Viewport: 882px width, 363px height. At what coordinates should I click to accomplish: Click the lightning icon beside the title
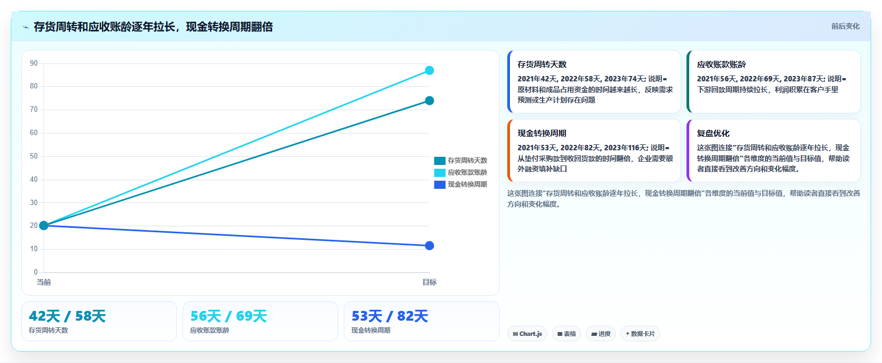click(x=26, y=27)
